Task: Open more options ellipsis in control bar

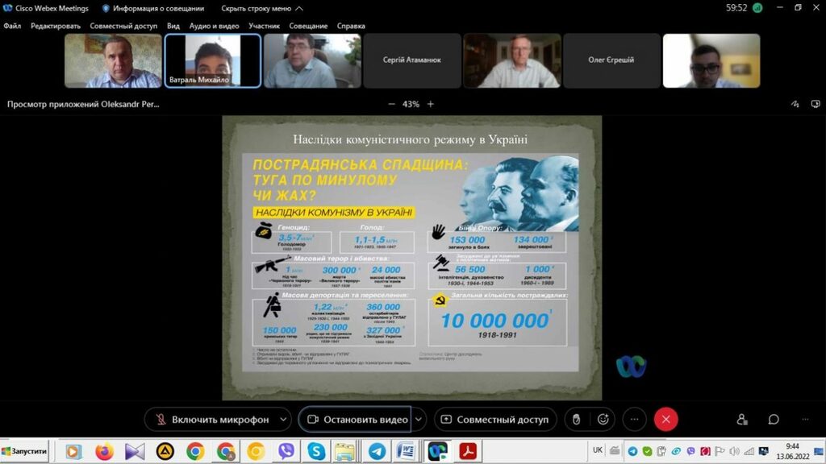Action: 635,420
